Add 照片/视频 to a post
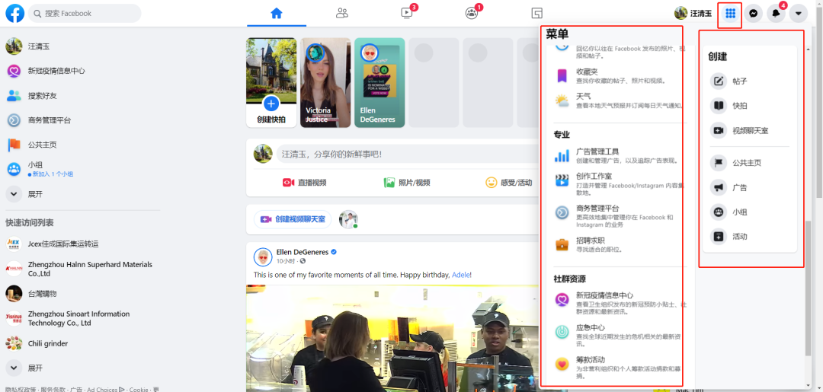823x392 pixels. tap(407, 183)
